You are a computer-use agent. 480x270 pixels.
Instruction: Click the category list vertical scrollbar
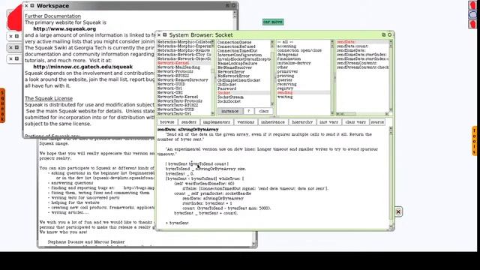coord(213,78)
